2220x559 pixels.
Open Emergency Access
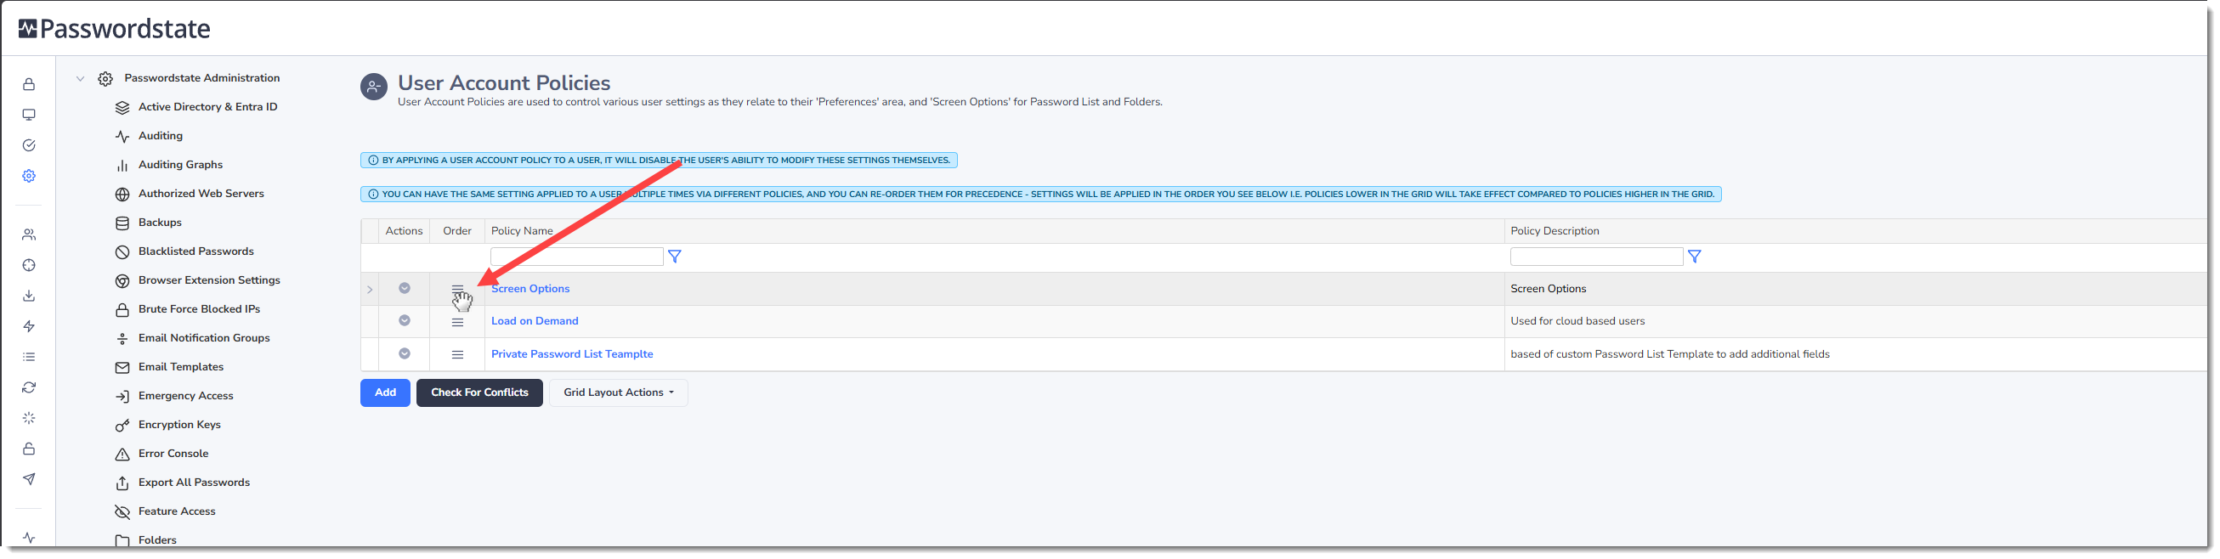pos(185,396)
